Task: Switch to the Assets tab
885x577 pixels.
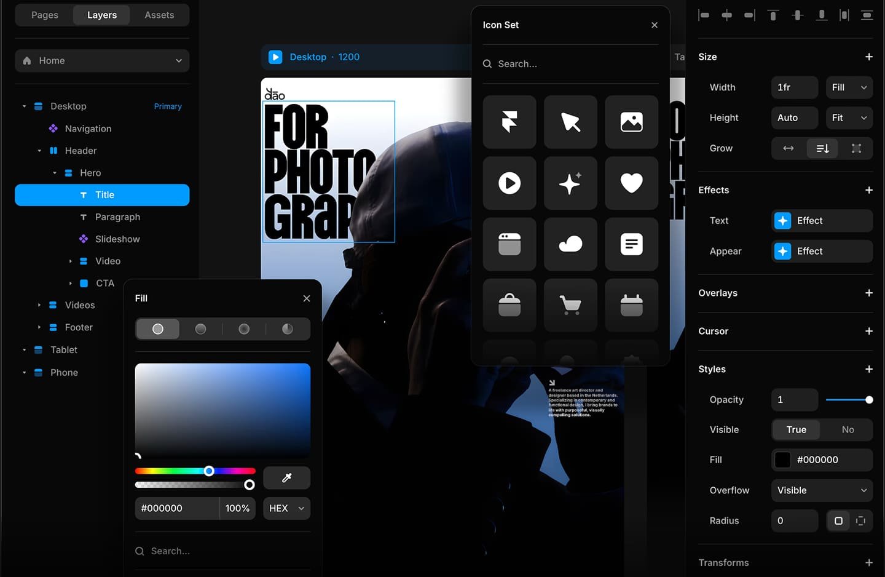Action: (x=159, y=15)
